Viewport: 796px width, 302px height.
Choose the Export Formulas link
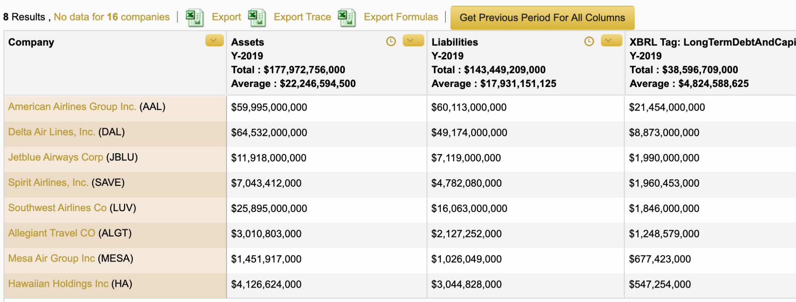click(x=401, y=17)
